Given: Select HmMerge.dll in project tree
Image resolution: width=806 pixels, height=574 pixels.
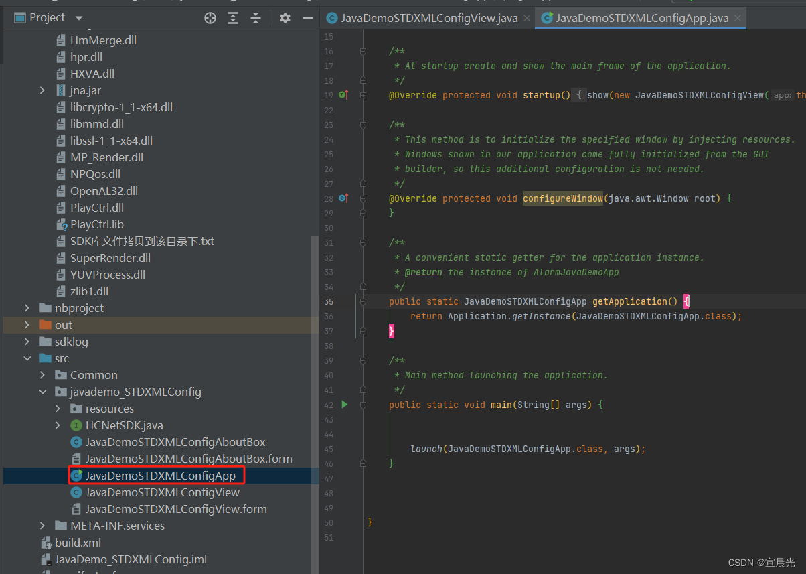Looking at the screenshot, I should coord(103,40).
